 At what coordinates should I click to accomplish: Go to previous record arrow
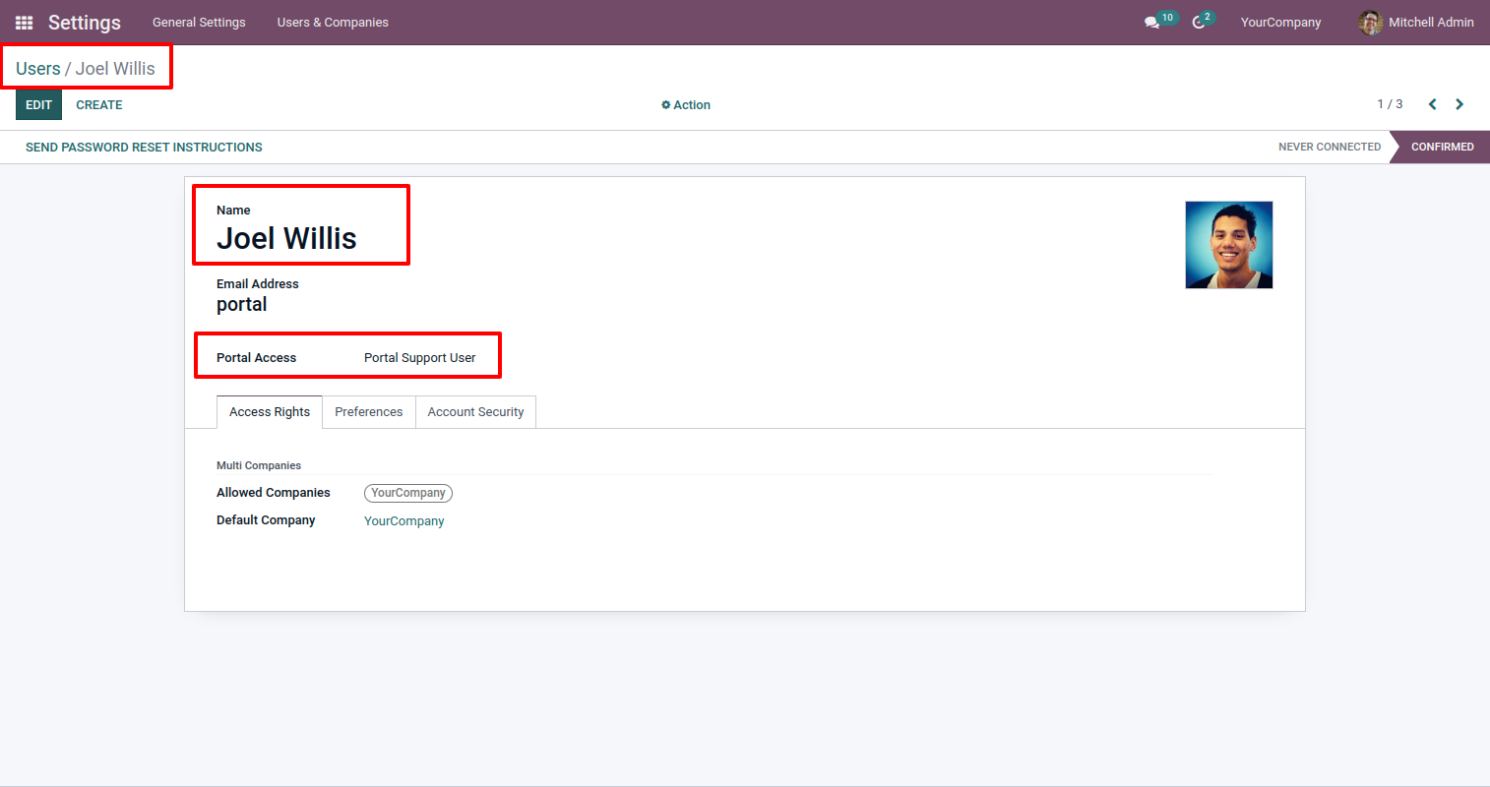(1433, 104)
